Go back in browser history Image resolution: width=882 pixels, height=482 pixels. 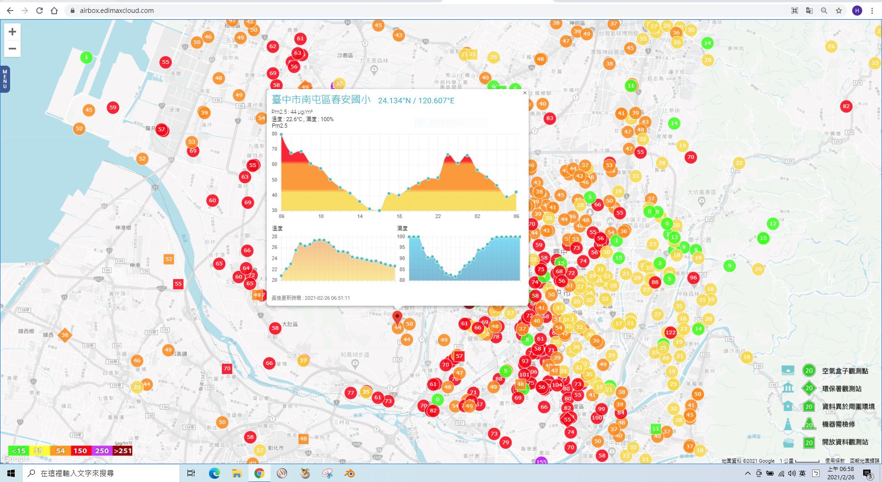[10, 11]
